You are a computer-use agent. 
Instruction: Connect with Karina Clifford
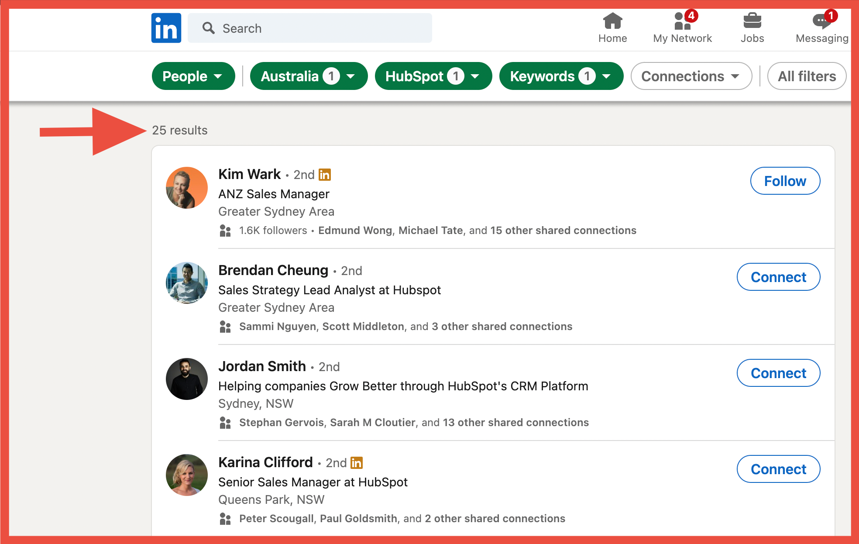coord(779,469)
